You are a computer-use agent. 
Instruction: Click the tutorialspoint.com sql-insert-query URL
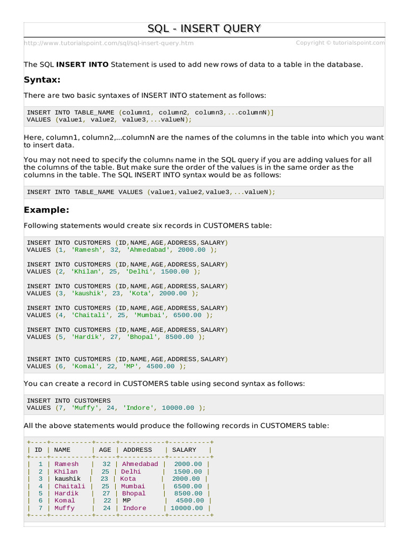click(x=109, y=43)
